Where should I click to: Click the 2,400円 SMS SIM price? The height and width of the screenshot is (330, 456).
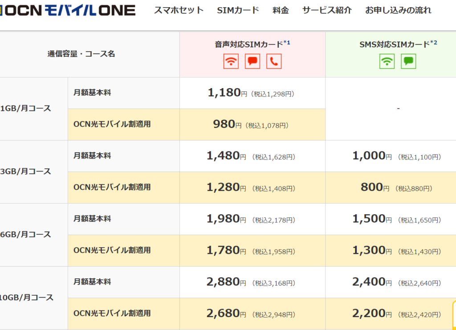(x=397, y=282)
